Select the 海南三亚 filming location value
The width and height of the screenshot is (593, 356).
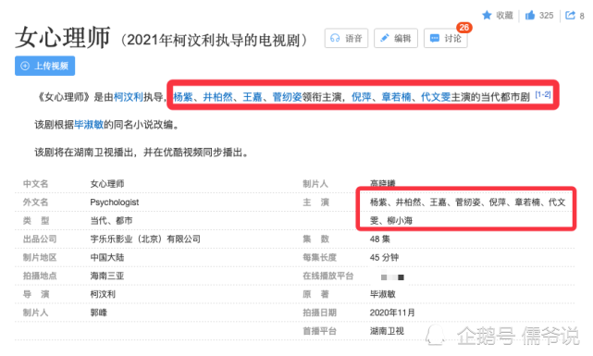click(107, 276)
